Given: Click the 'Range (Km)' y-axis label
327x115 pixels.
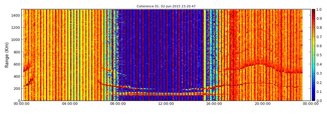Looking at the screenshot, I should [7, 55].
